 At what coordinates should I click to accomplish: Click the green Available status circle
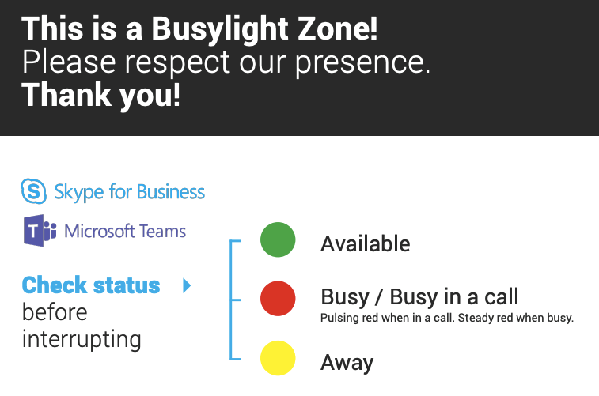click(278, 239)
